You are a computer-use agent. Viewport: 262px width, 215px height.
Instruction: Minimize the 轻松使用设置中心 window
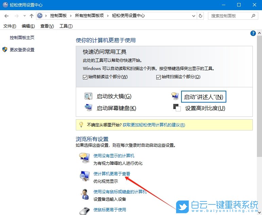[x=223, y=5]
